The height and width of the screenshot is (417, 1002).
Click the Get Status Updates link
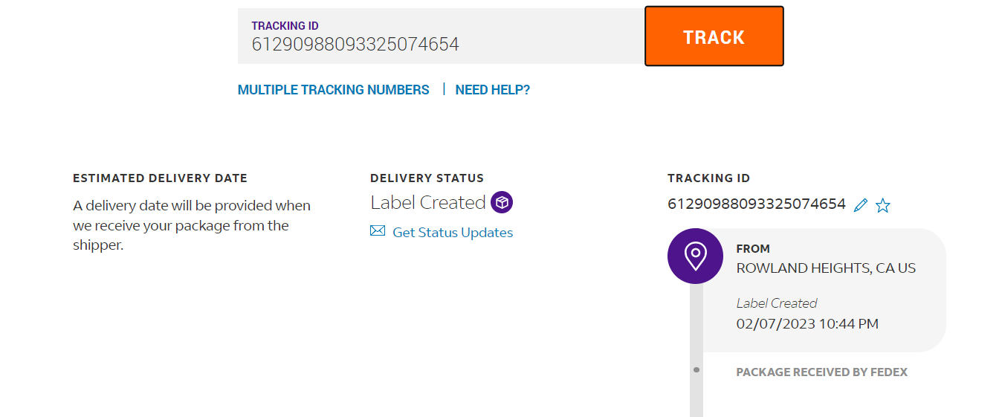[452, 233]
